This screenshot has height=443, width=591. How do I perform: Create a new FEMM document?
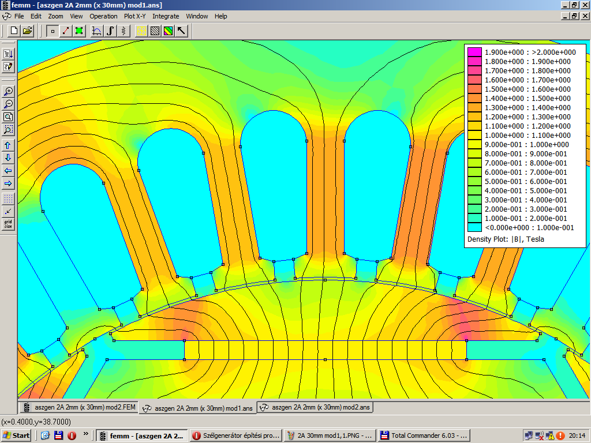[x=14, y=31]
